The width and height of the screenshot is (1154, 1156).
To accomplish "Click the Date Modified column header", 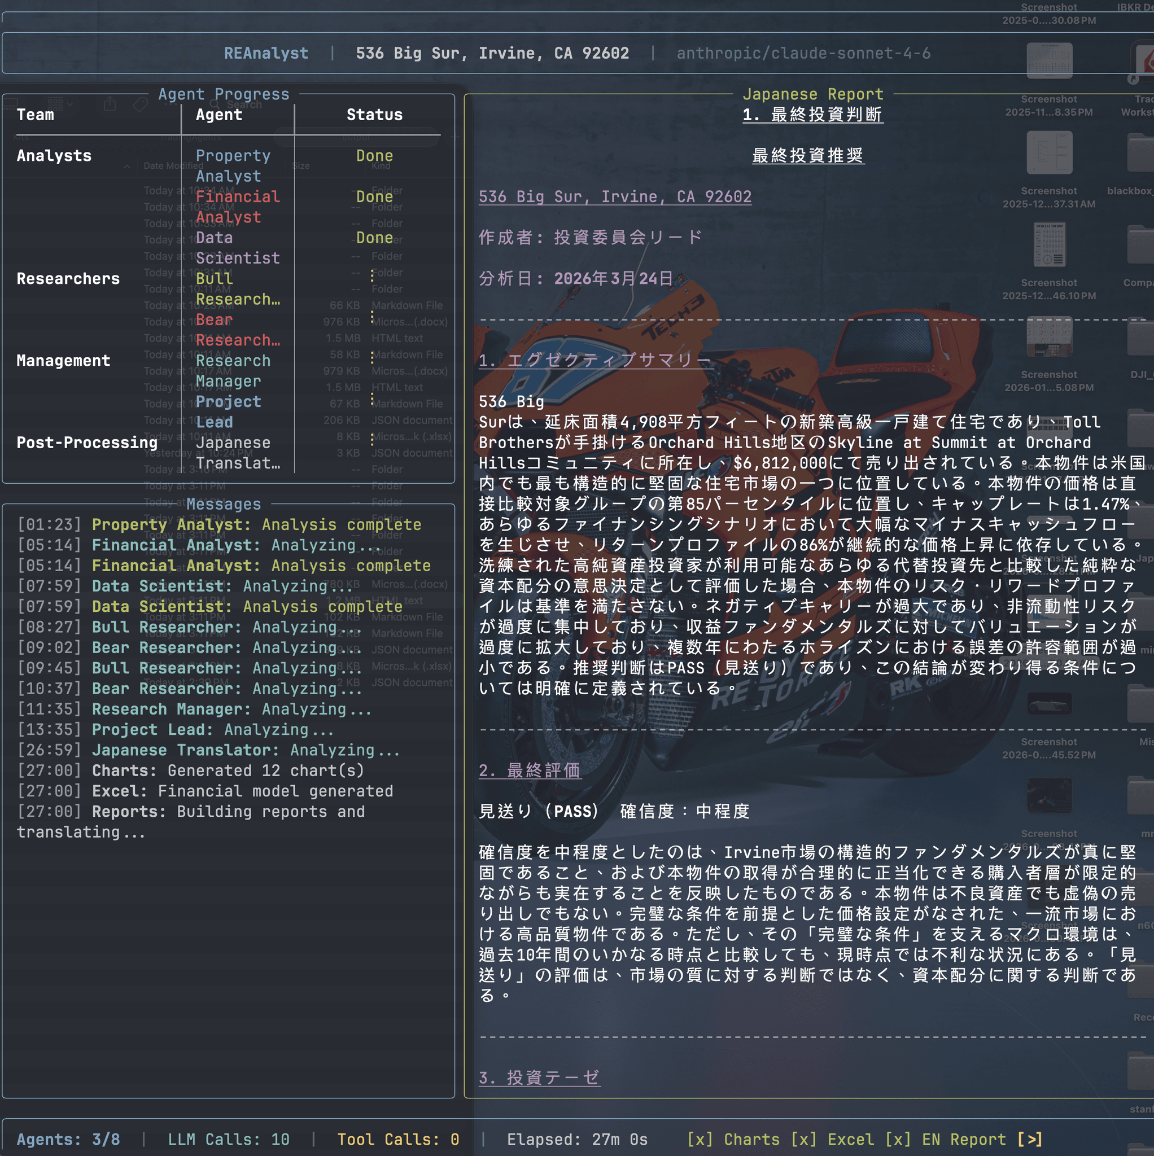I will [x=173, y=166].
